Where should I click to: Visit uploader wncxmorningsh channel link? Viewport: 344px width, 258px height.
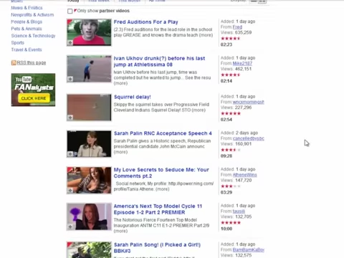(249, 102)
